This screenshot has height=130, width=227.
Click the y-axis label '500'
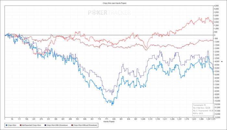pos(216,32)
